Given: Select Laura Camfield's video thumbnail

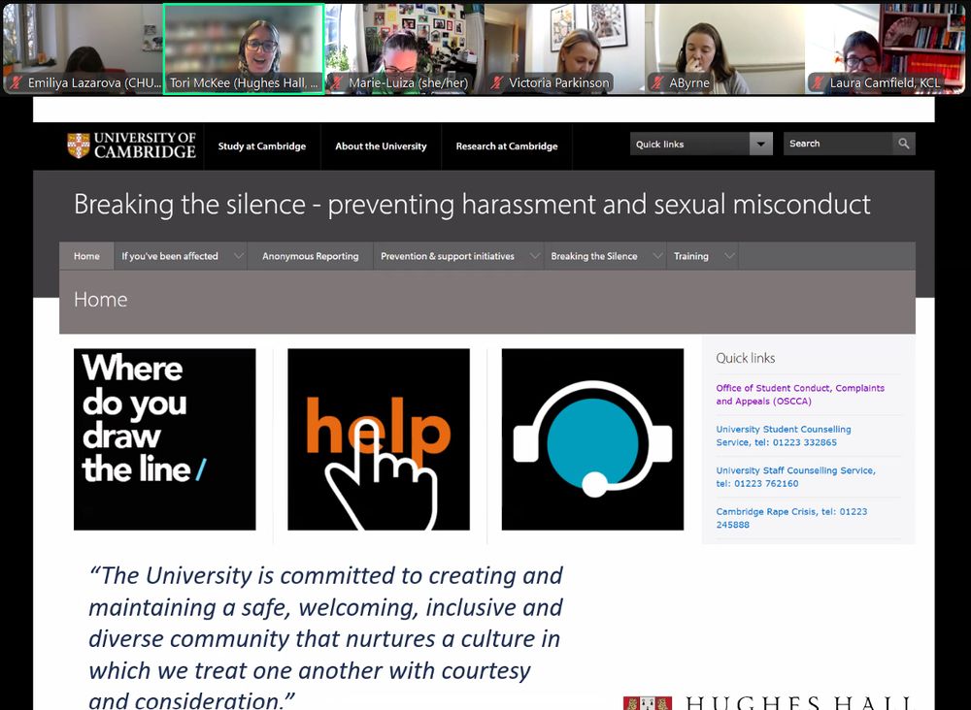Looking at the screenshot, I should 886,48.
